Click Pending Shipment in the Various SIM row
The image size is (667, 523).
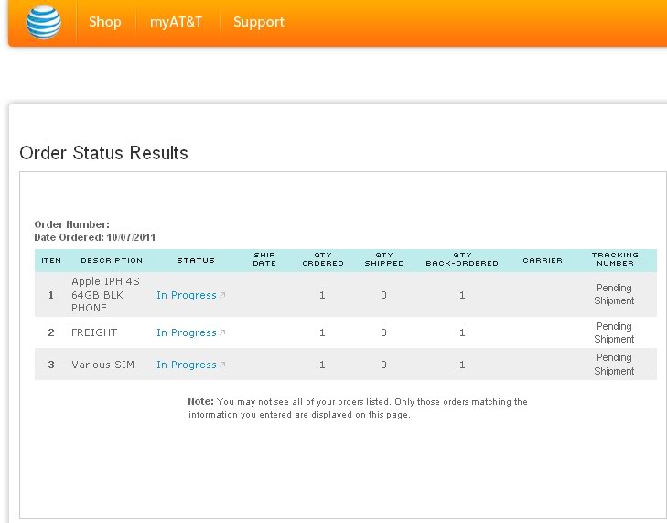tap(614, 365)
